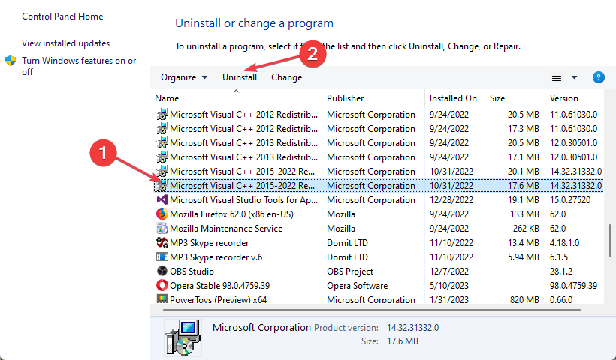Click Change in the toolbar
The height and width of the screenshot is (360, 616).
point(286,77)
